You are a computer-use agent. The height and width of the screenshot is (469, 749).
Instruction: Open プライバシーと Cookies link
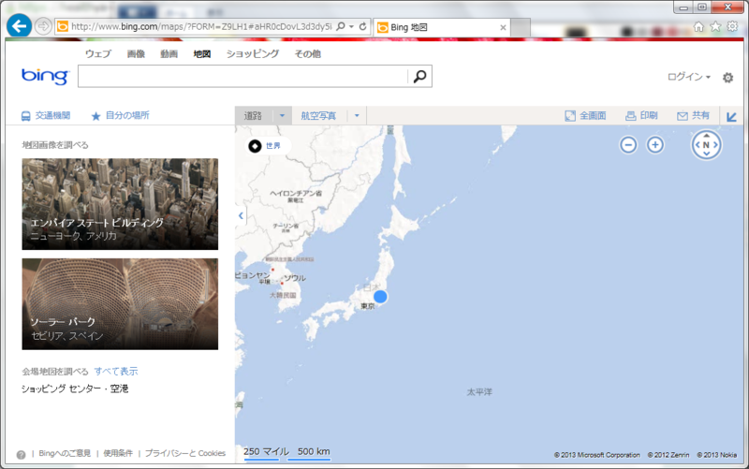(184, 453)
